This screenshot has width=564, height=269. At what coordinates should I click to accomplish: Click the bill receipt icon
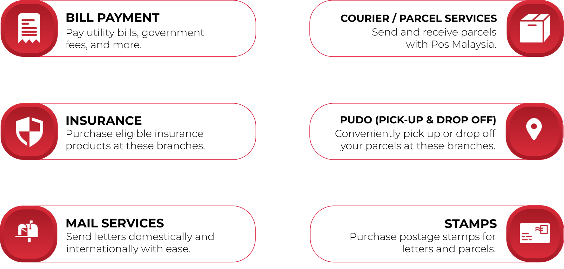29,28
